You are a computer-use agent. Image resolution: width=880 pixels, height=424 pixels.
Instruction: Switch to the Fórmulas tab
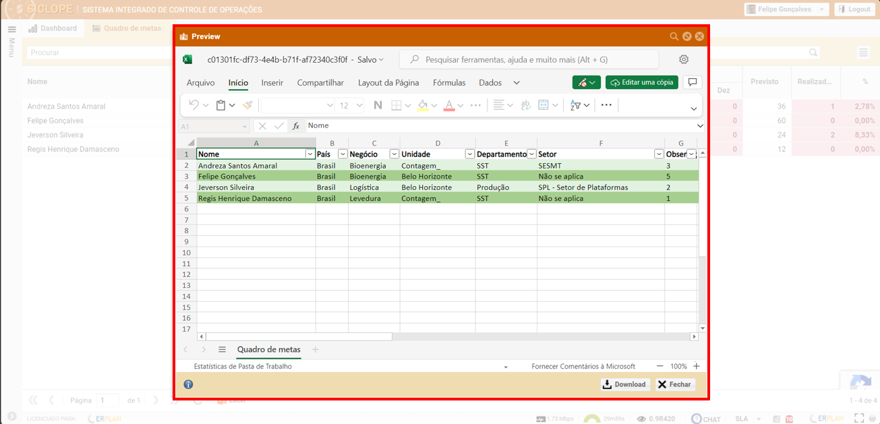[449, 83]
